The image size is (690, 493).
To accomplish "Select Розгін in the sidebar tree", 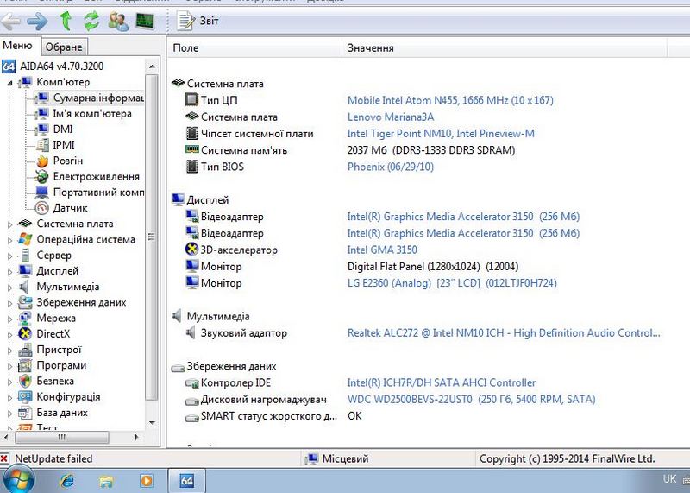I will pyautogui.click(x=67, y=161).
